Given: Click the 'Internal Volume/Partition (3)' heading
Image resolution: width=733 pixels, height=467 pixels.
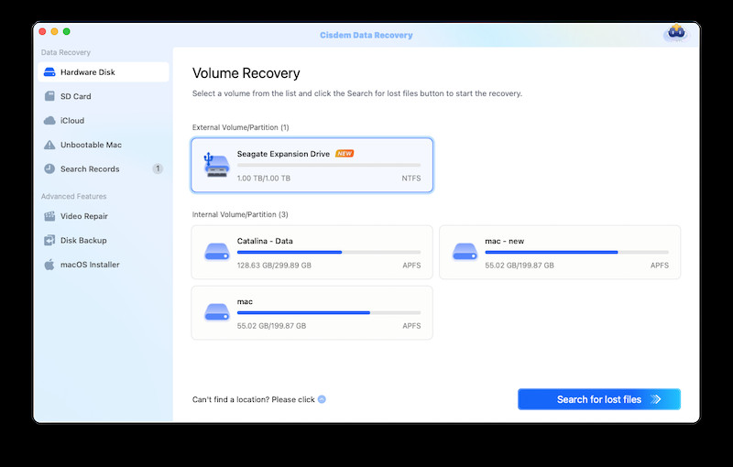Looking at the screenshot, I should click(240, 214).
